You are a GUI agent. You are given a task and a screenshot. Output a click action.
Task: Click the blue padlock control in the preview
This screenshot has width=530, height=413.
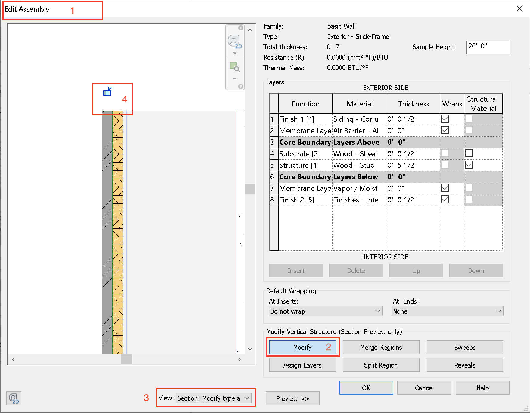(108, 91)
